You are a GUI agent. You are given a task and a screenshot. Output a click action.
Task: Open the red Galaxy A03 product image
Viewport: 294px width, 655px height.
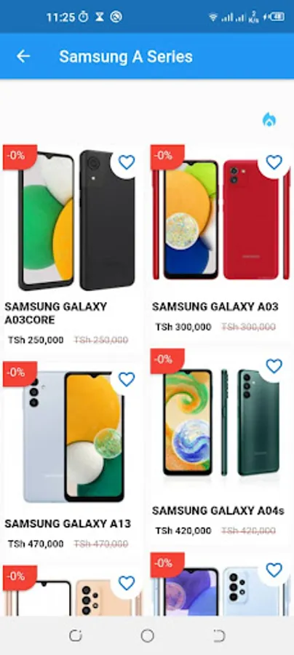[221, 219]
